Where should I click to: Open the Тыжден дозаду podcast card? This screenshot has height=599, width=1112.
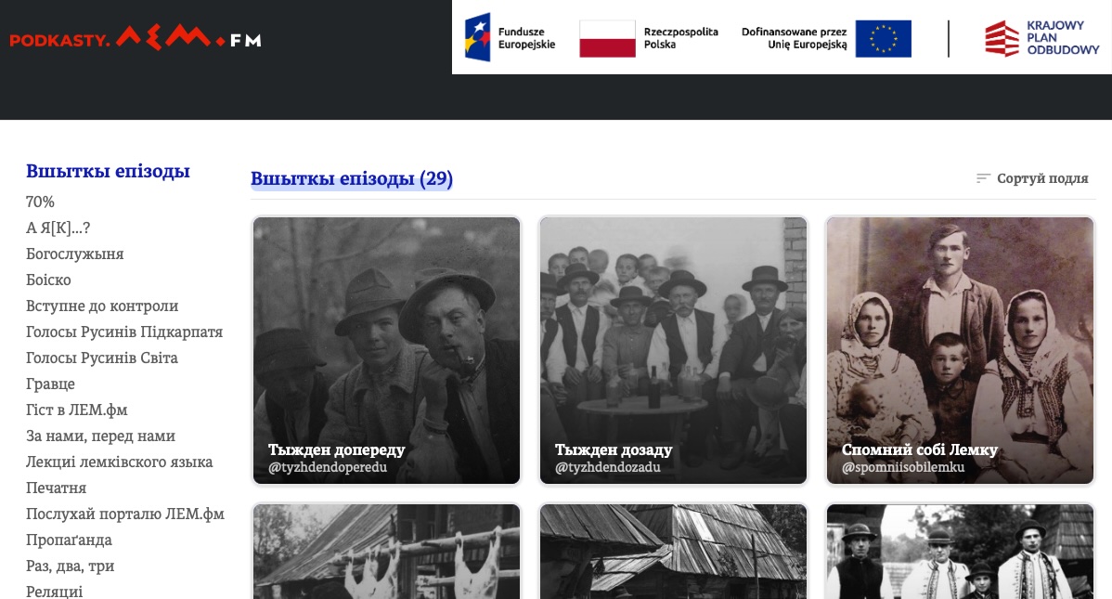pyautogui.click(x=673, y=351)
